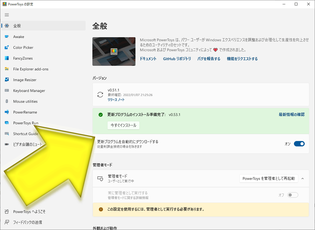This screenshot has height=230, width=315.
Task: Toggle 常に管理者として実行する switch
Action: tap(293, 195)
